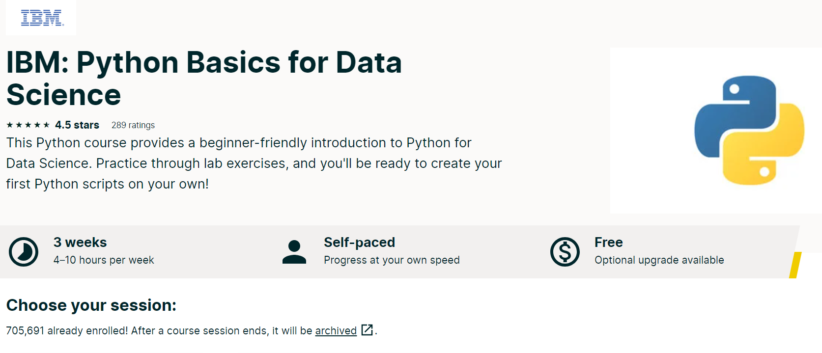
Task: Click the 705,691 already enrolled text
Action: (67, 331)
